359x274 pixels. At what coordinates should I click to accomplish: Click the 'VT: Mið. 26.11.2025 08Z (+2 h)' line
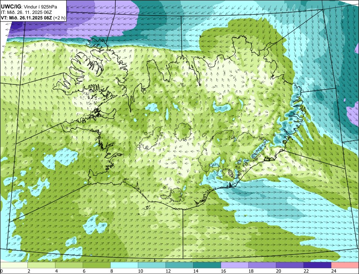click(x=33, y=18)
